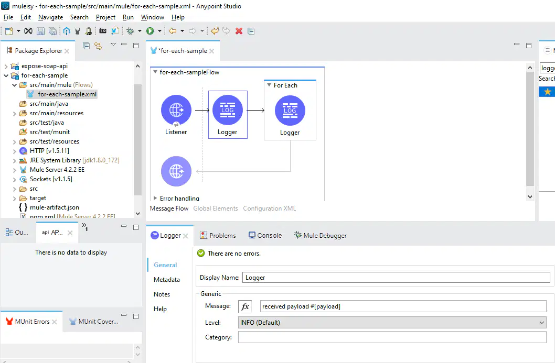Click the Message input field
555x363 pixels.
point(403,306)
